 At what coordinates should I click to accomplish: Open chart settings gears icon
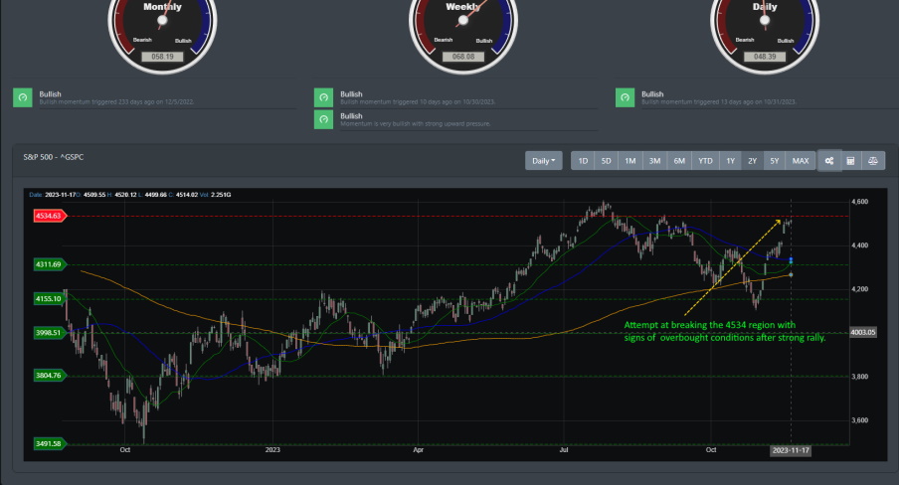point(829,160)
